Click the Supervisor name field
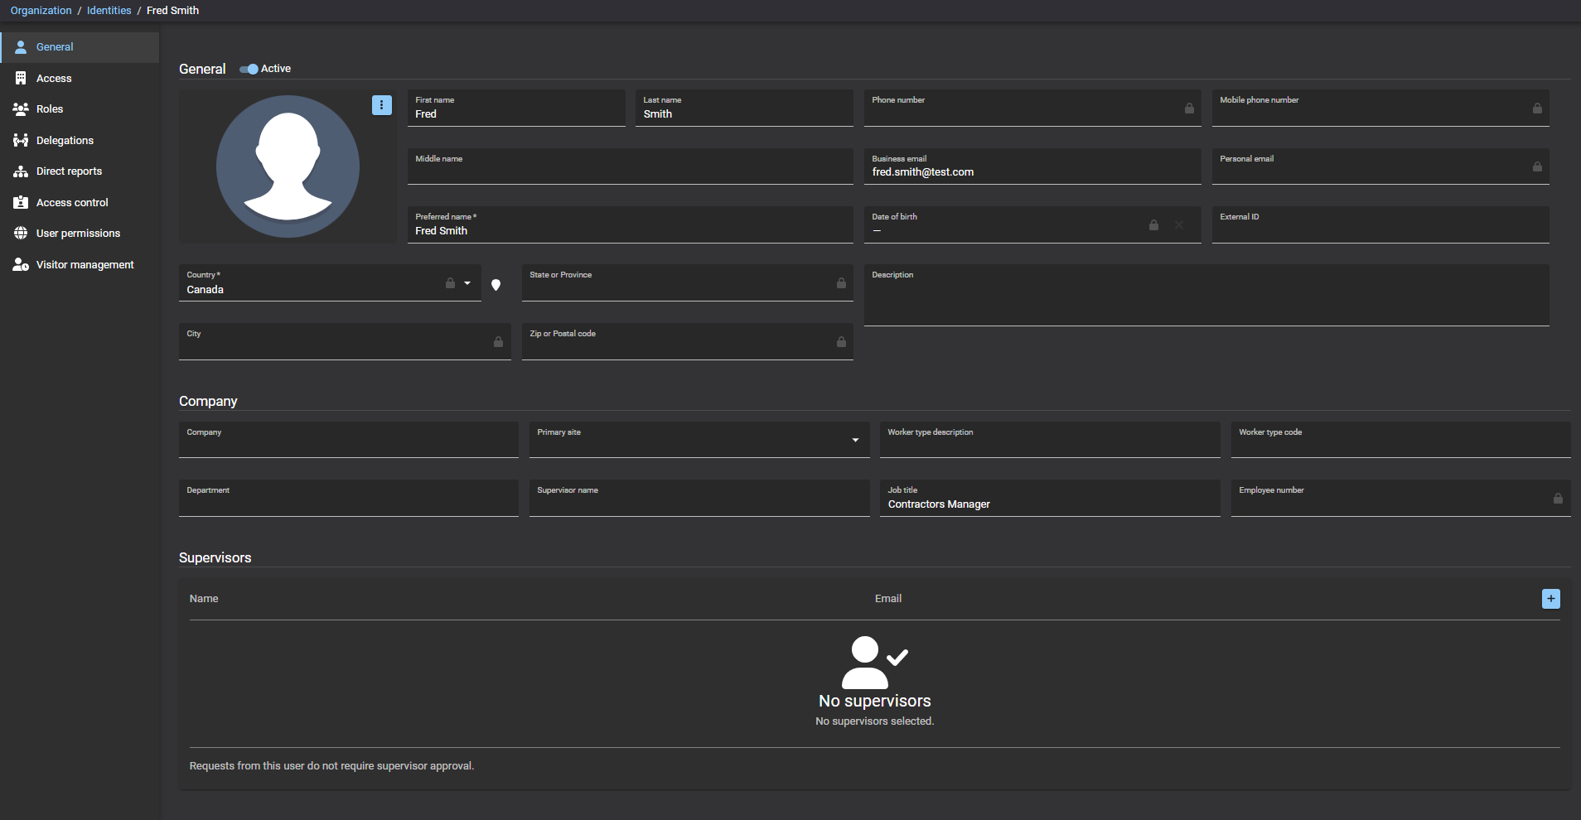 tap(699, 499)
